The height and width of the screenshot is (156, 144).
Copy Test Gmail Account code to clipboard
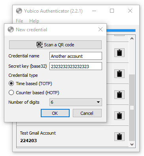tap(119, 137)
